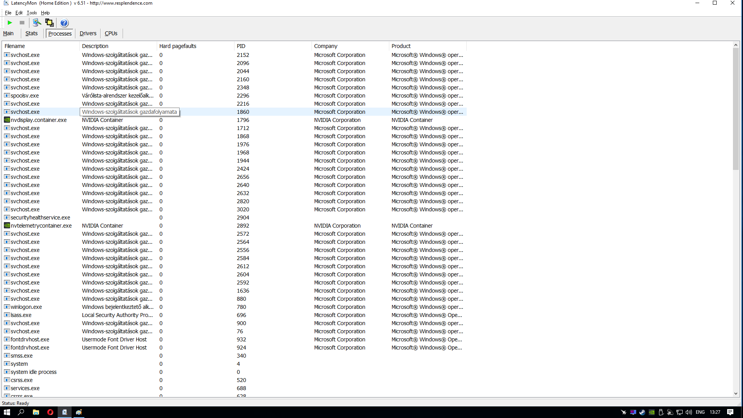Switch to the Stats tab

tap(32, 33)
